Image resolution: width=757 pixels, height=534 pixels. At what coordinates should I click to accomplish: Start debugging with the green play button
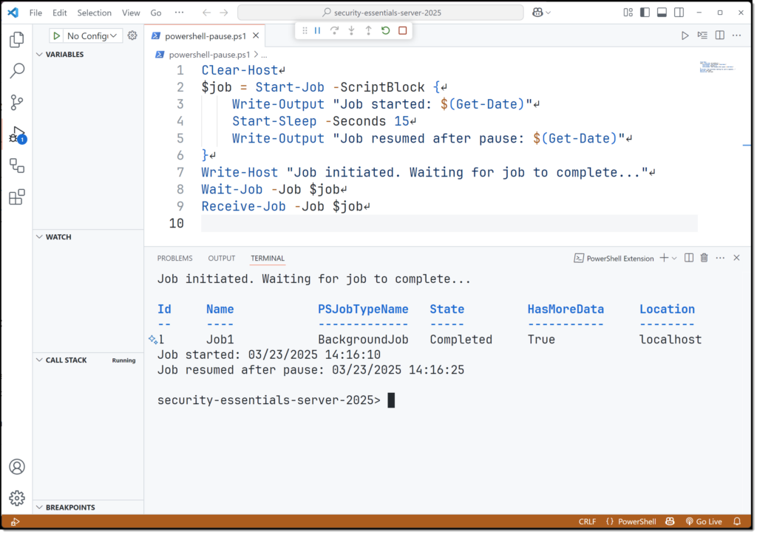click(56, 35)
